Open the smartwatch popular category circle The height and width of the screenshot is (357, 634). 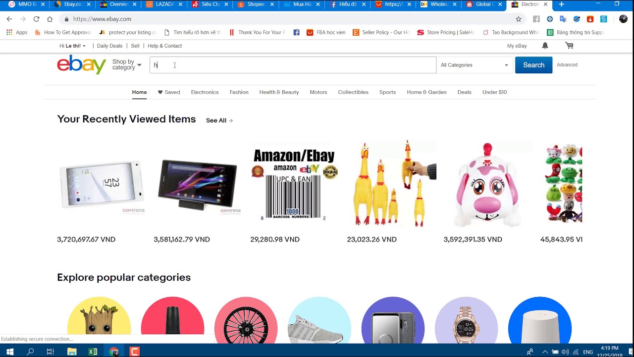466,321
